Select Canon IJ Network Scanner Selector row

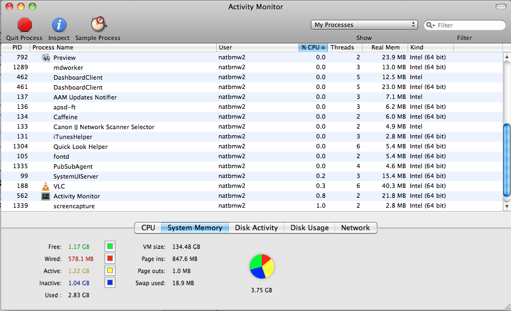coord(251,127)
